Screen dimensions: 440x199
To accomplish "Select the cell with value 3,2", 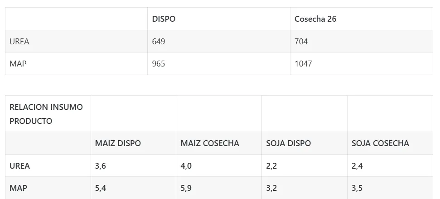I will coord(272,188).
